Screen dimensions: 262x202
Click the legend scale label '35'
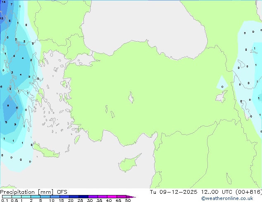pos(99,200)
